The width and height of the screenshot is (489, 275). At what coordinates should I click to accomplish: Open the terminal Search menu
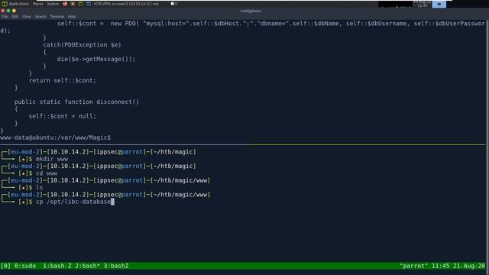tap(40, 17)
